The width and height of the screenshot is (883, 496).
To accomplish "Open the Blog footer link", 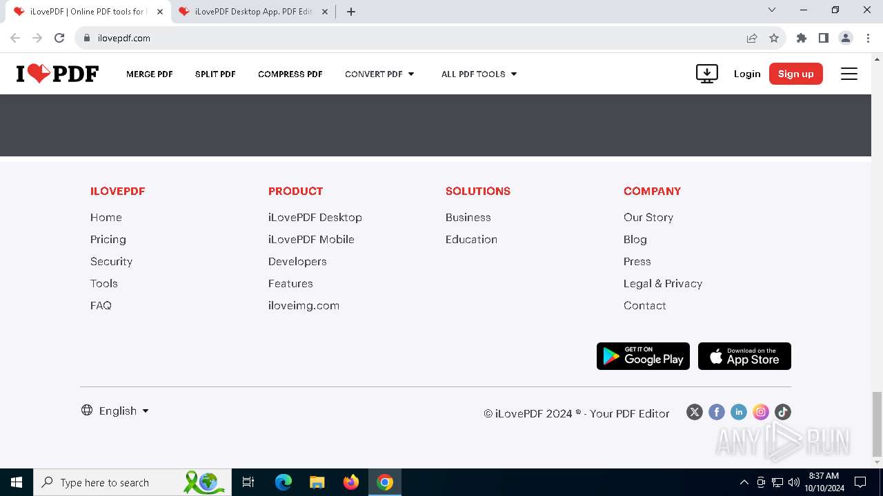I will 635,239.
